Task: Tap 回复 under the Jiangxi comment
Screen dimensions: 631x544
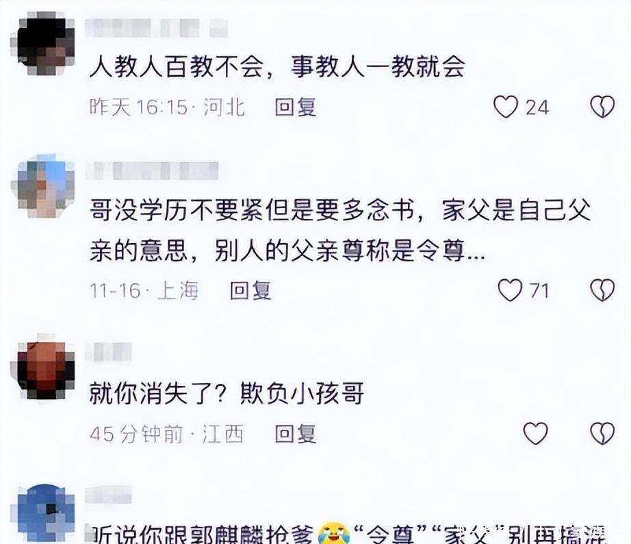Action: (296, 434)
